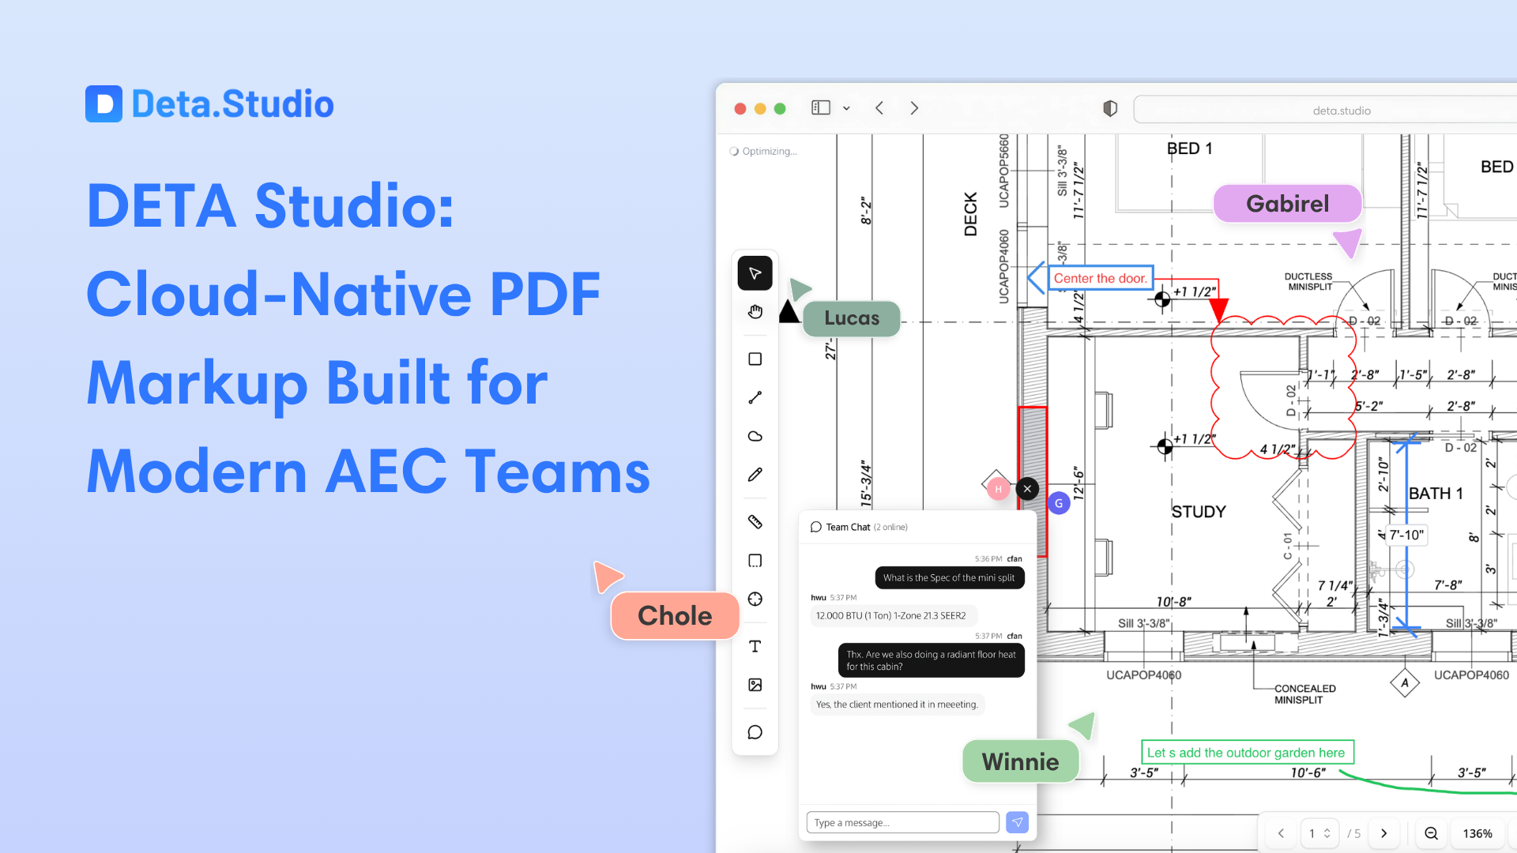Pick the rectangle markup tool

[x=755, y=359]
